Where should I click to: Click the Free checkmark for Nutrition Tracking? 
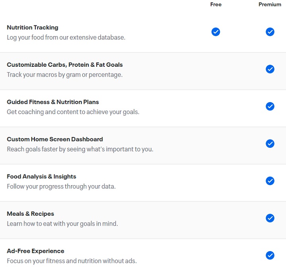click(216, 32)
